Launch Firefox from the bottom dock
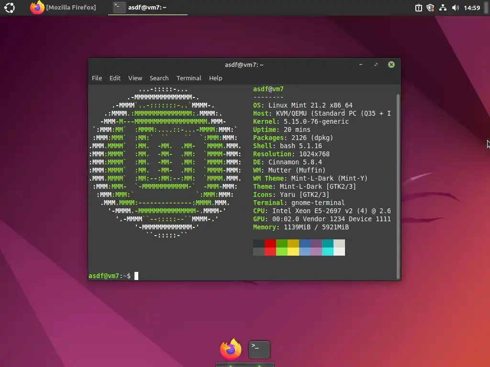 click(x=231, y=349)
